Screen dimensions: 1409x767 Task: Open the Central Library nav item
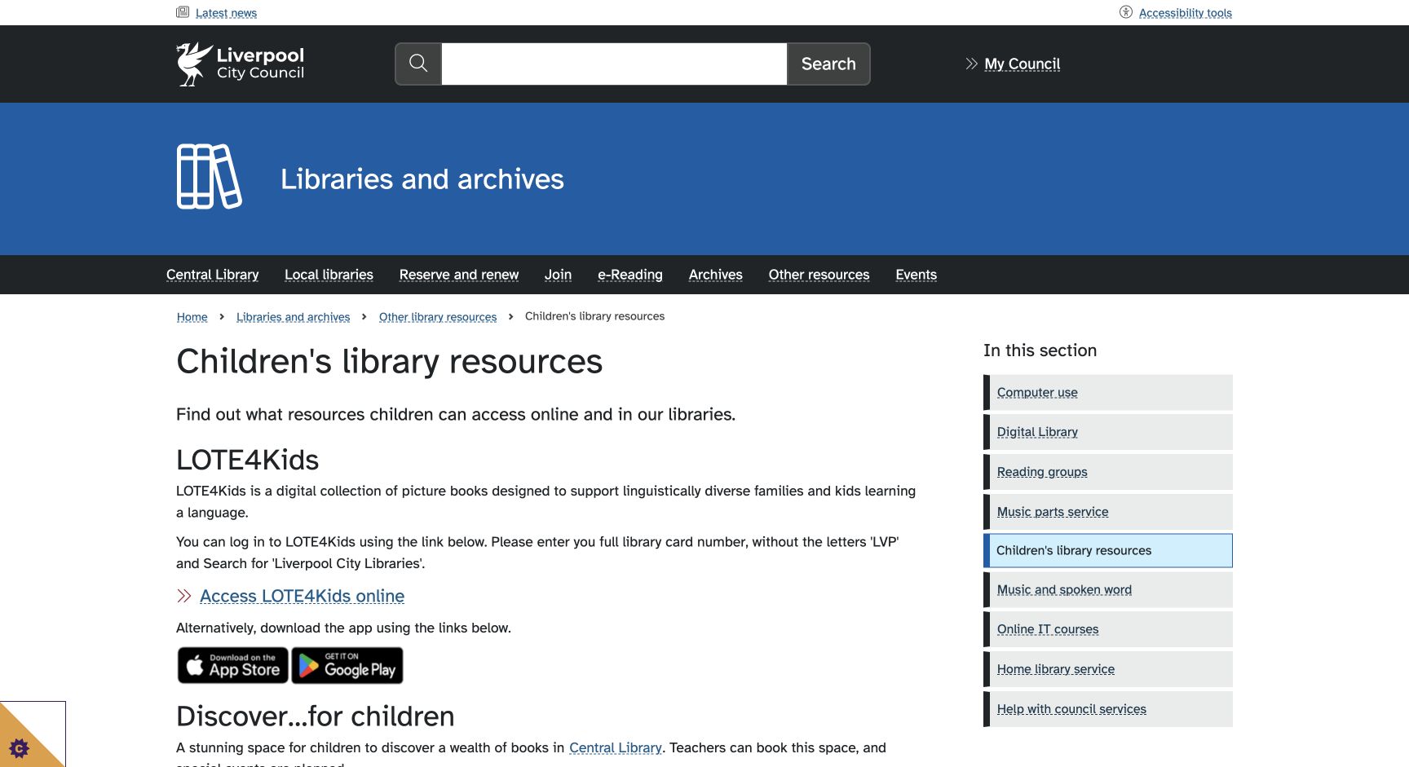click(212, 275)
